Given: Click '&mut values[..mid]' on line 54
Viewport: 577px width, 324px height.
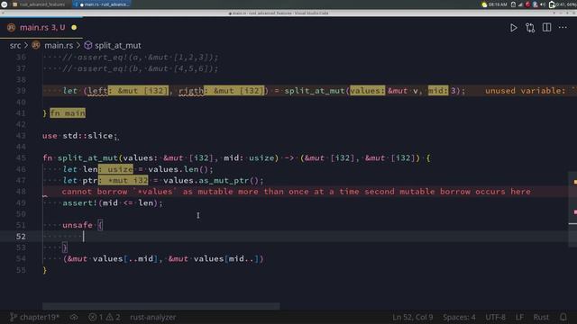Looking at the screenshot, I should pyautogui.click(x=113, y=259).
